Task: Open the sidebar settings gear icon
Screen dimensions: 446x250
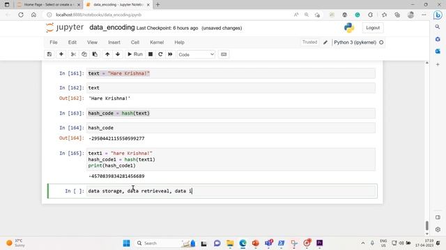Action: pos(438,229)
